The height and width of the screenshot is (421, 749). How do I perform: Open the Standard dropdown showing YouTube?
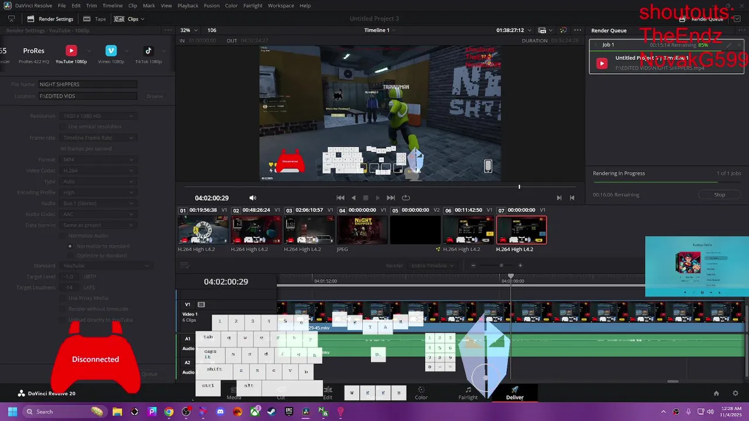click(106, 265)
